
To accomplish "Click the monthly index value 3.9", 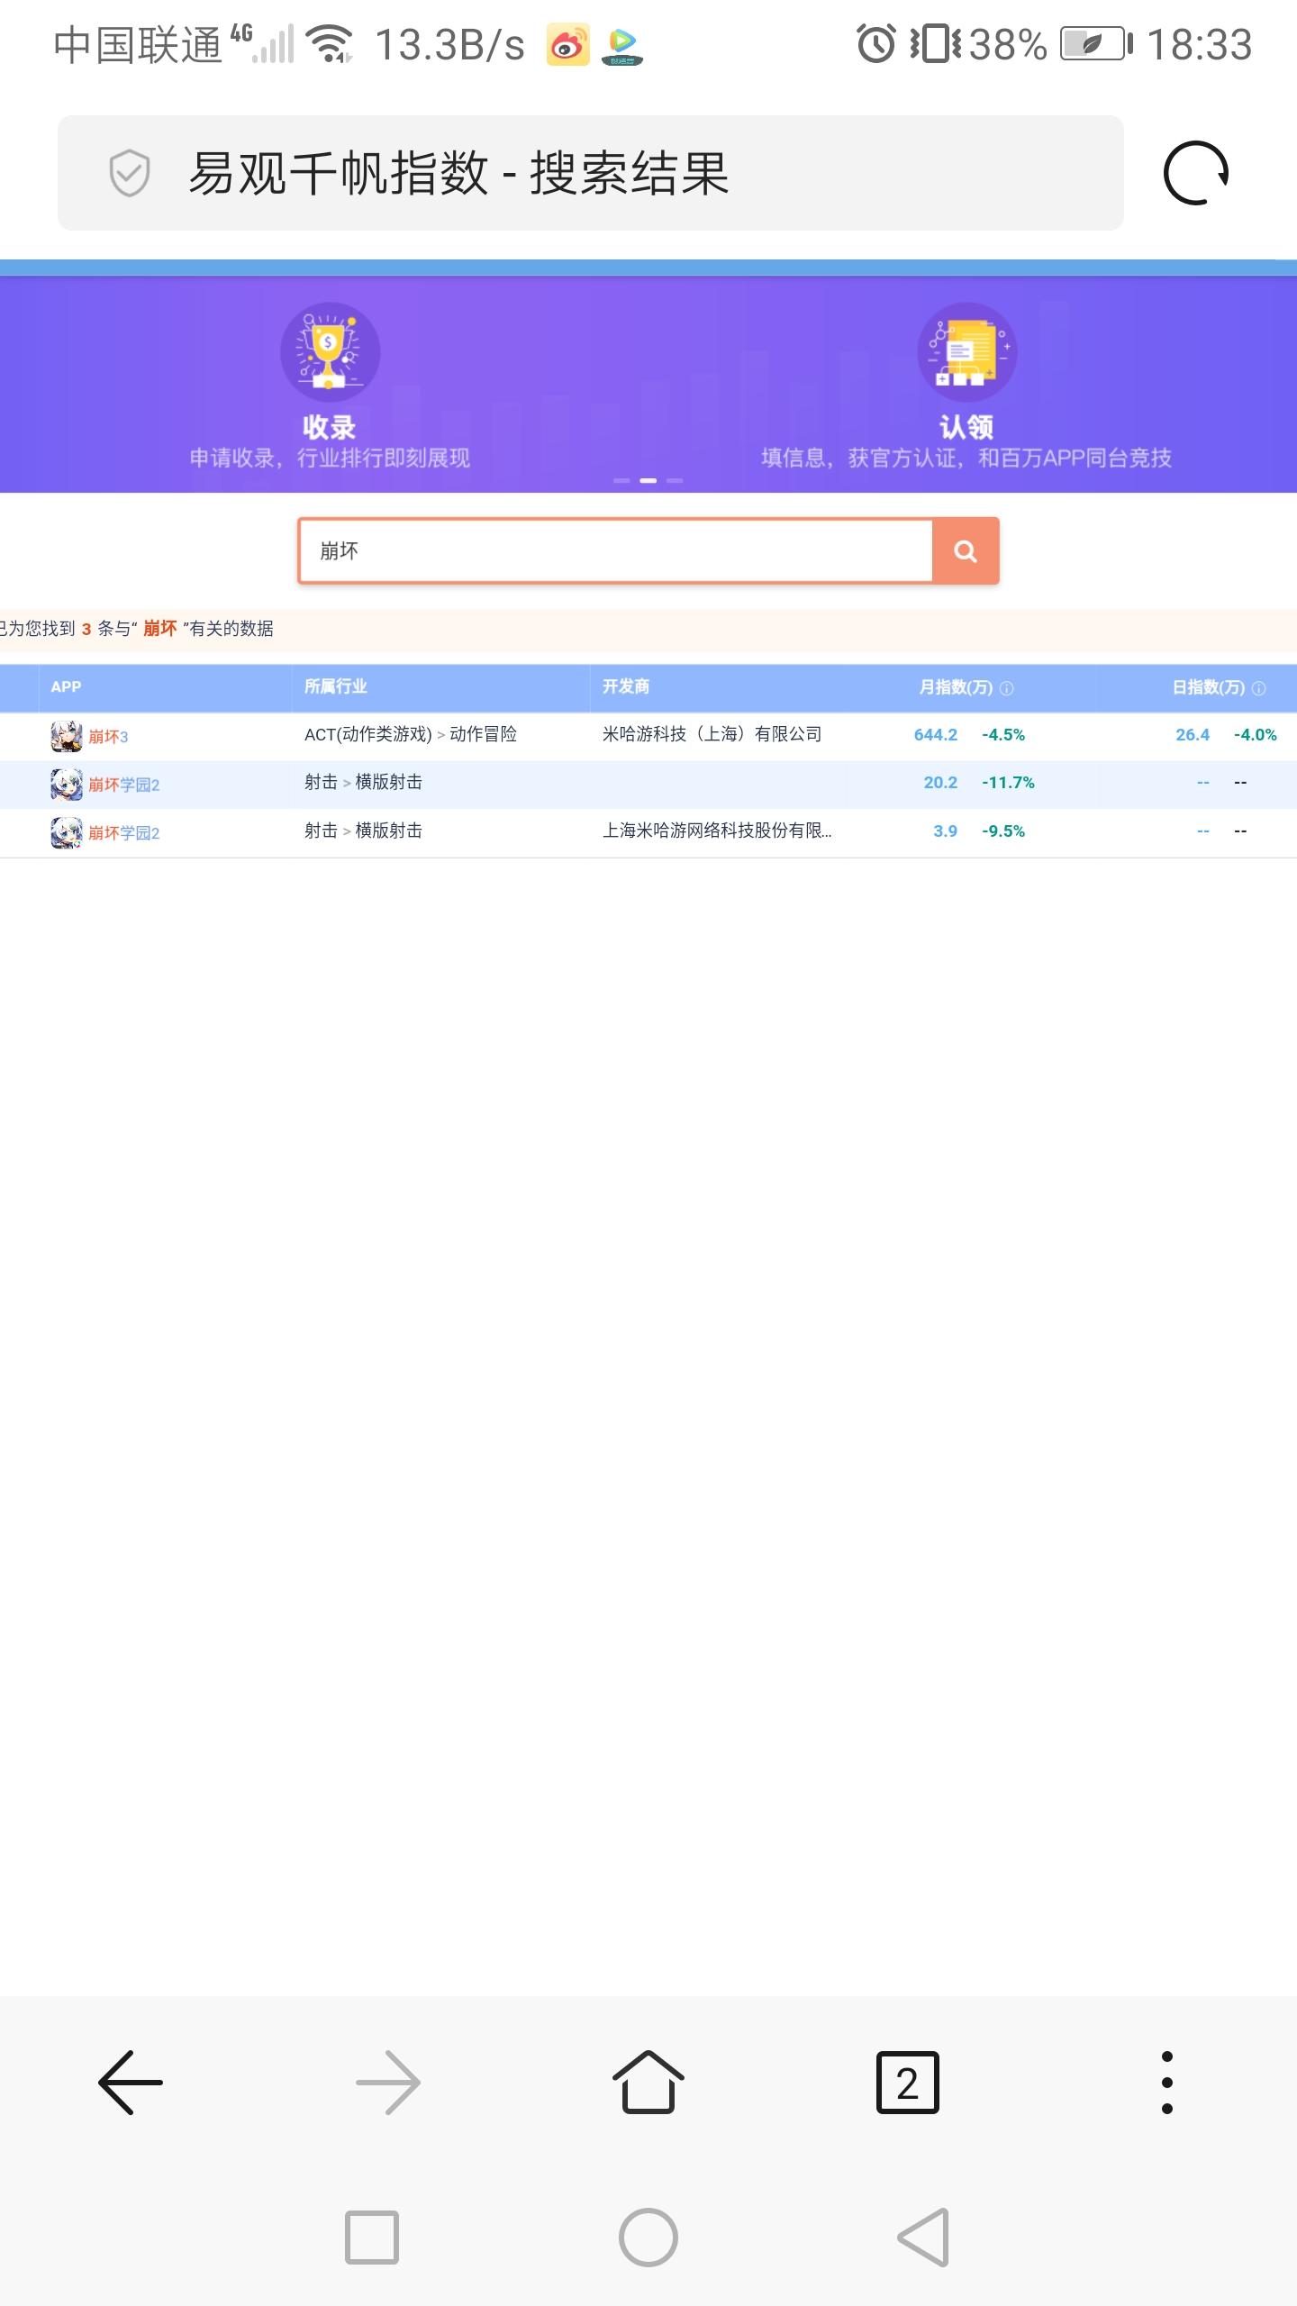I will (x=945, y=831).
